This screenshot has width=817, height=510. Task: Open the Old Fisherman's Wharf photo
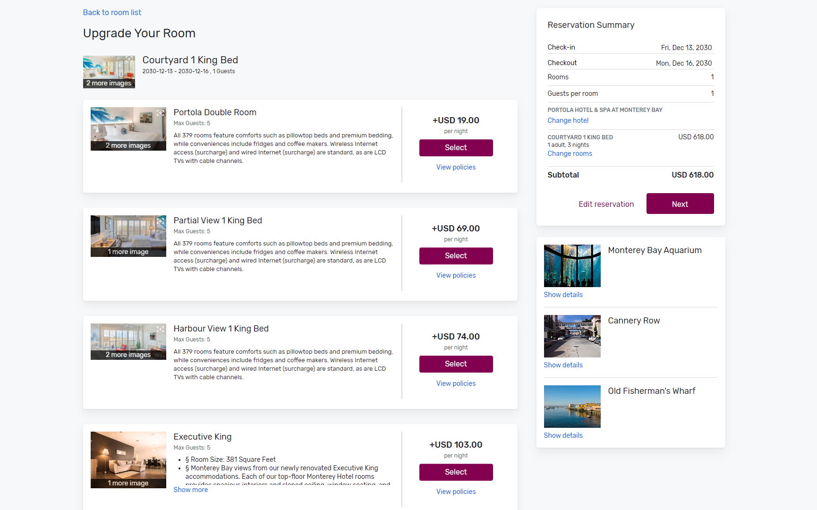click(x=572, y=406)
